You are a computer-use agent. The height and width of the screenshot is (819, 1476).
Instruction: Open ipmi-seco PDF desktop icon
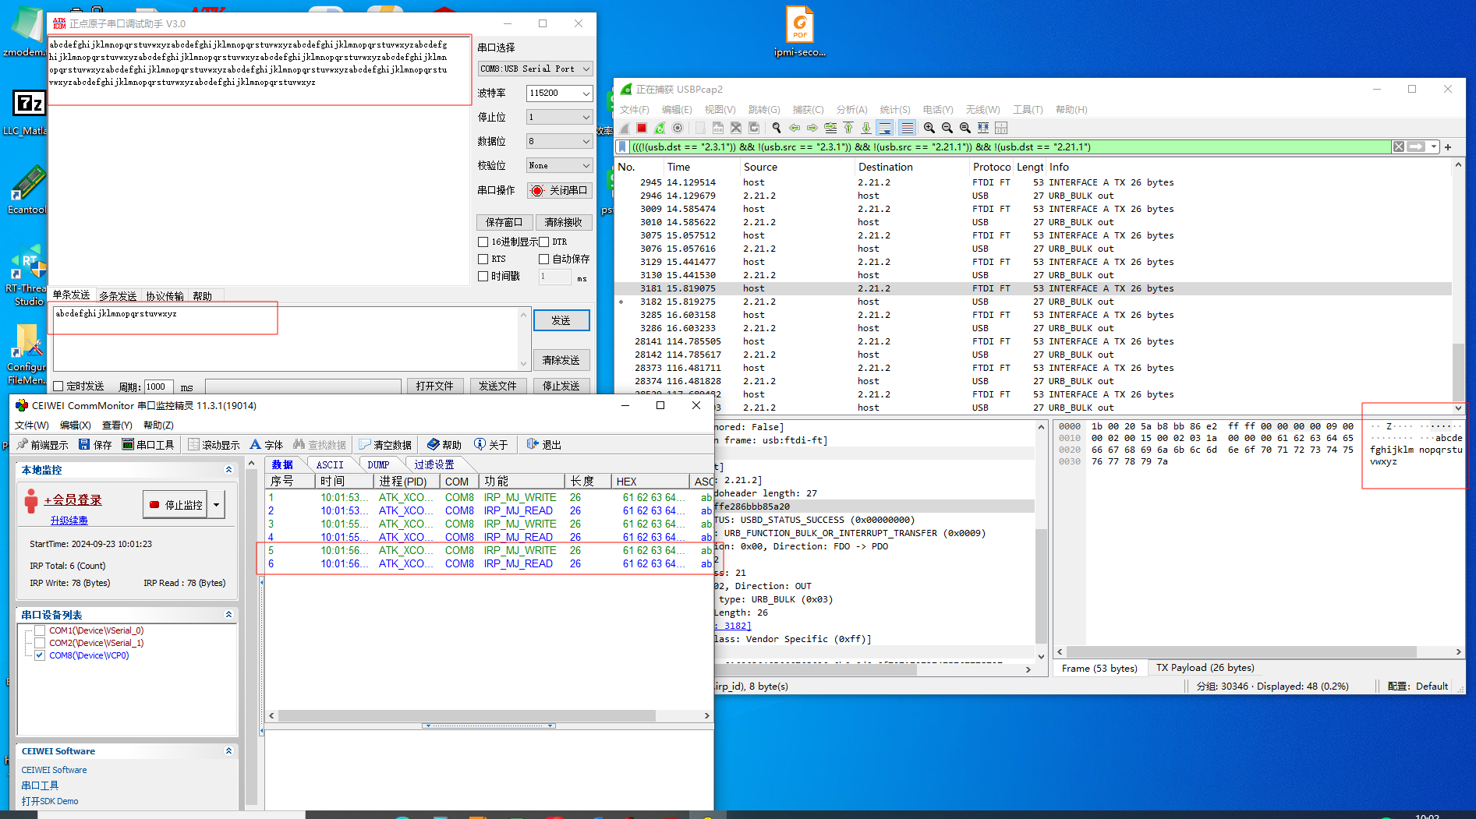point(799,31)
